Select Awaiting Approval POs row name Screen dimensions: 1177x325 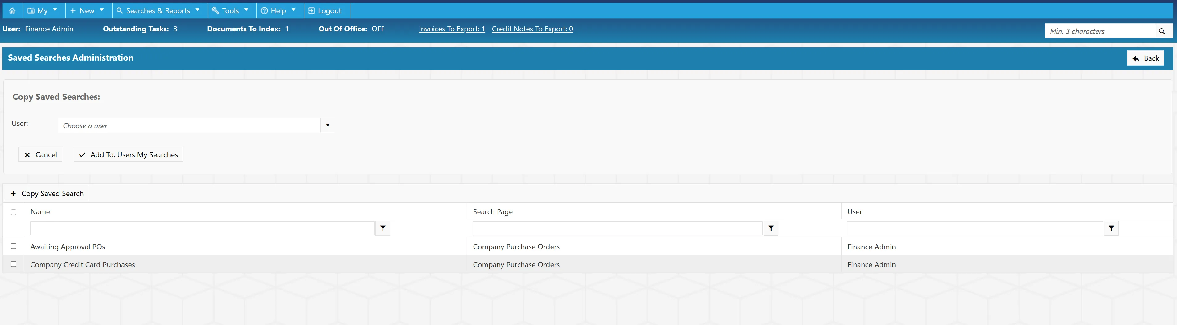[x=68, y=247]
